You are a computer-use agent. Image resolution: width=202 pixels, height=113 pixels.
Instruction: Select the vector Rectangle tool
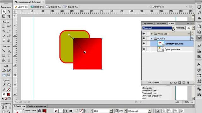click(4, 56)
